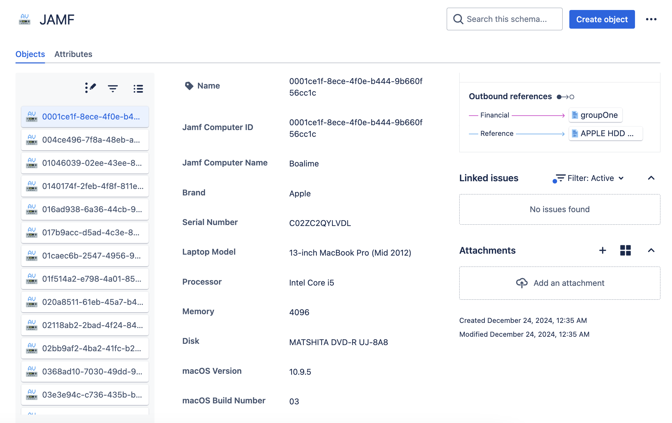Click the cloud upload icon in attachments

(522, 283)
